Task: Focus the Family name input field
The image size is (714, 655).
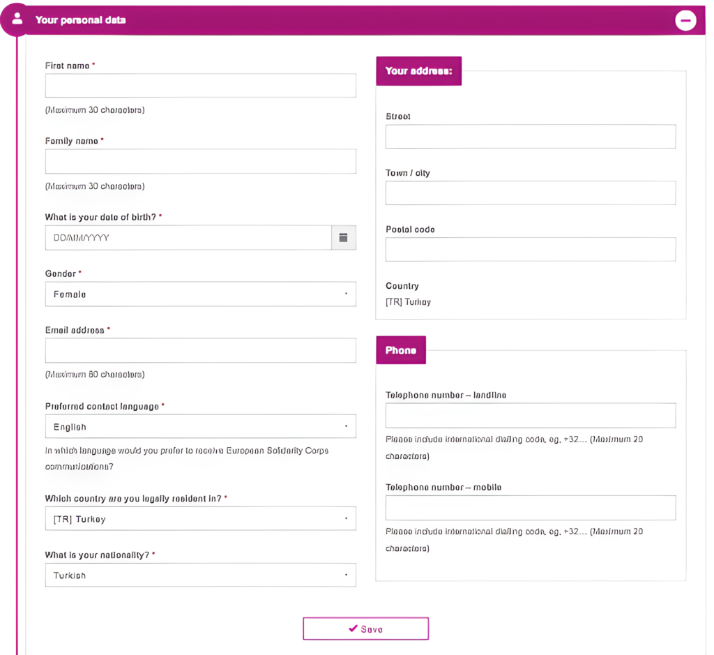Action: [x=200, y=161]
